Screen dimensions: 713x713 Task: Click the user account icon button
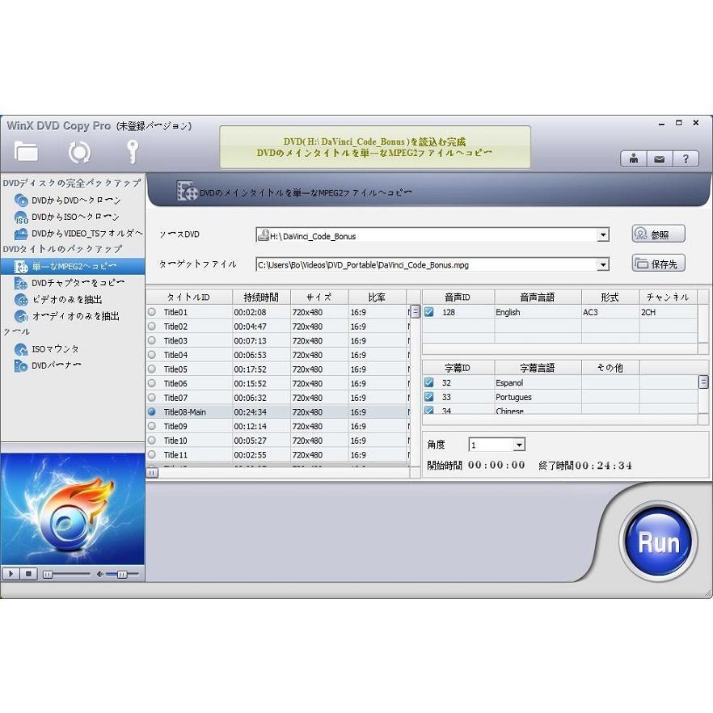634,158
